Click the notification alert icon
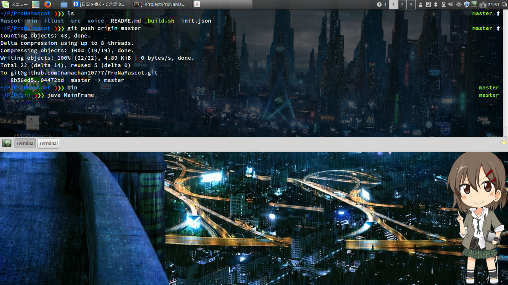 coord(379,4)
